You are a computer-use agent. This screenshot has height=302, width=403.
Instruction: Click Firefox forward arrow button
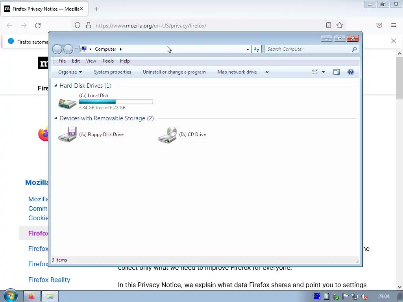pyautogui.click(x=24, y=26)
